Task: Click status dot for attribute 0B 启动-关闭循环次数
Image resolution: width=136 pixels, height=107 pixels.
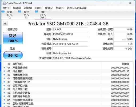Action: (4, 103)
